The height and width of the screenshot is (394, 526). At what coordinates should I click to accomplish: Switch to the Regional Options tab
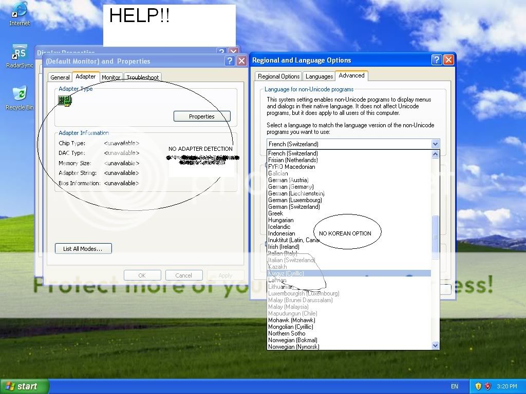pyautogui.click(x=278, y=76)
